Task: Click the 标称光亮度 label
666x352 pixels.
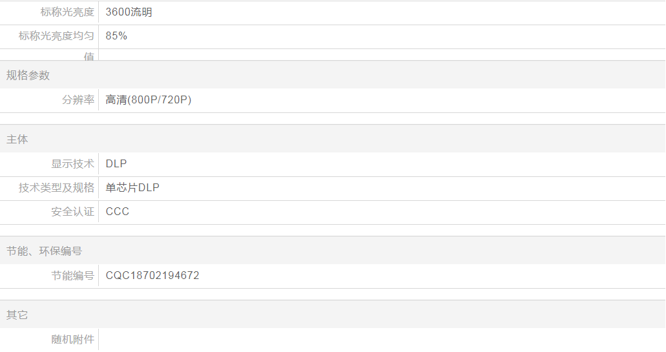Action: [67, 12]
